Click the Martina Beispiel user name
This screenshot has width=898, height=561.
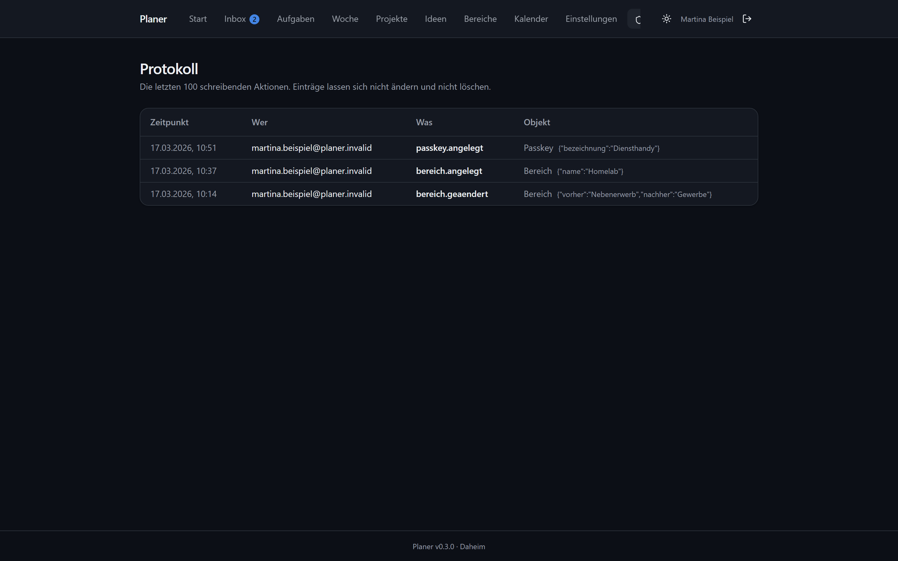pos(707,19)
